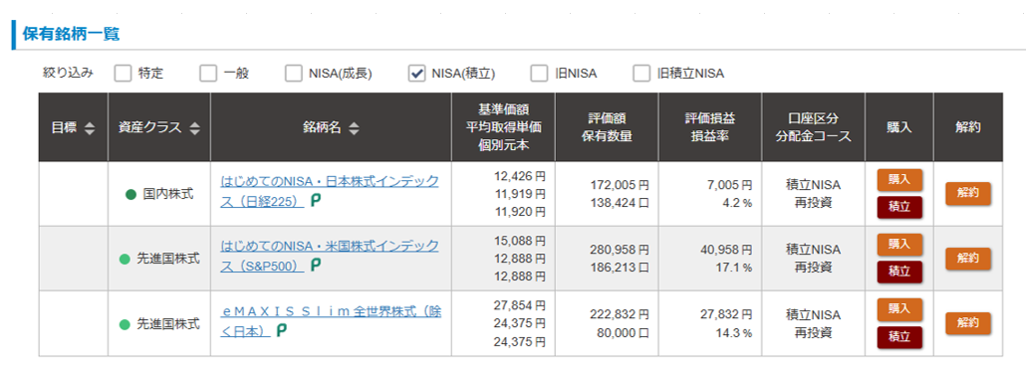Click P icon beside eMAXIS Slim fund
The image size is (1026, 366).
[281, 331]
